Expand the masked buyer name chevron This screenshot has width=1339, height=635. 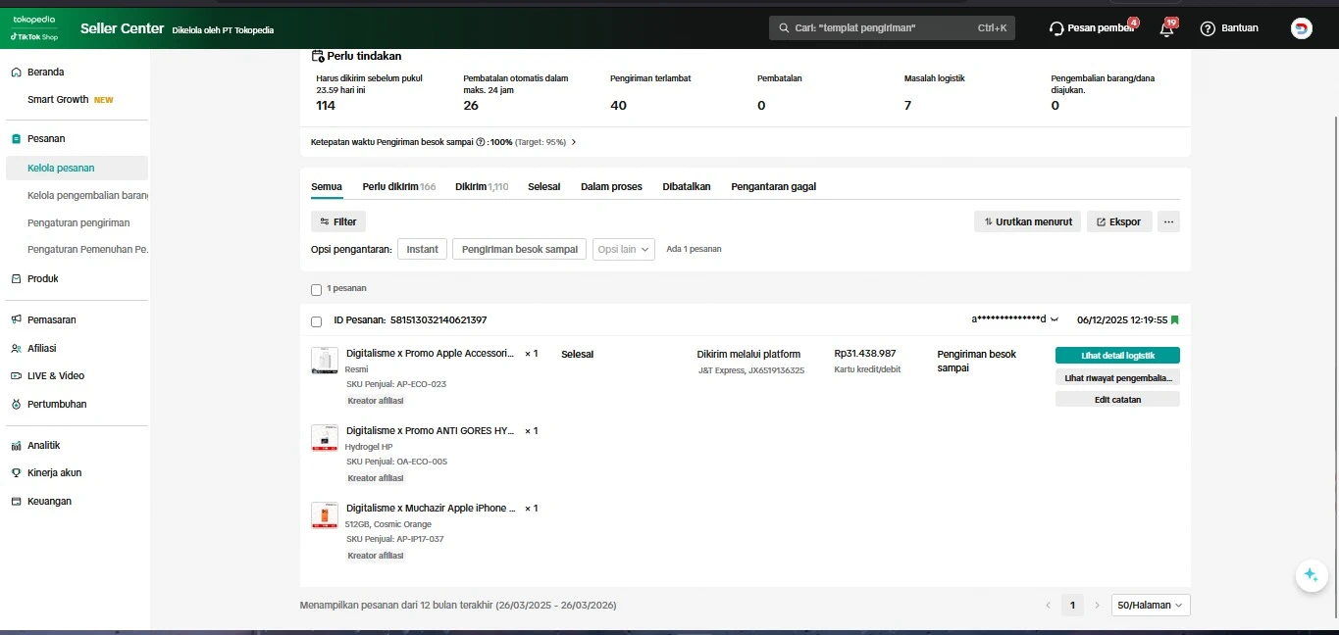[x=1055, y=320]
